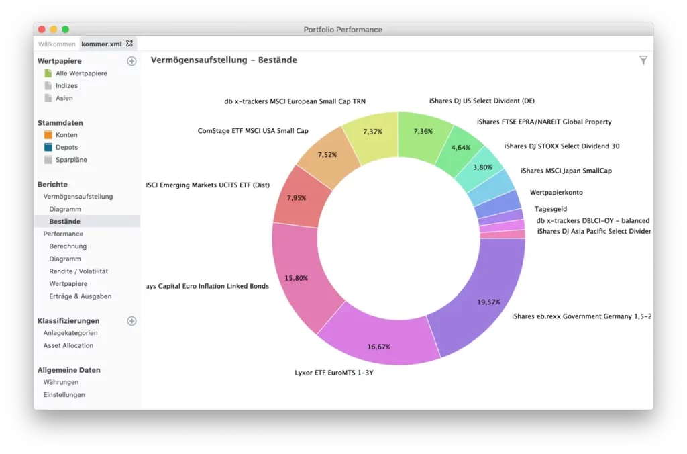Viewport: 687px width, 454px height.
Task: Go to Einstellungen
Action: [64, 395]
